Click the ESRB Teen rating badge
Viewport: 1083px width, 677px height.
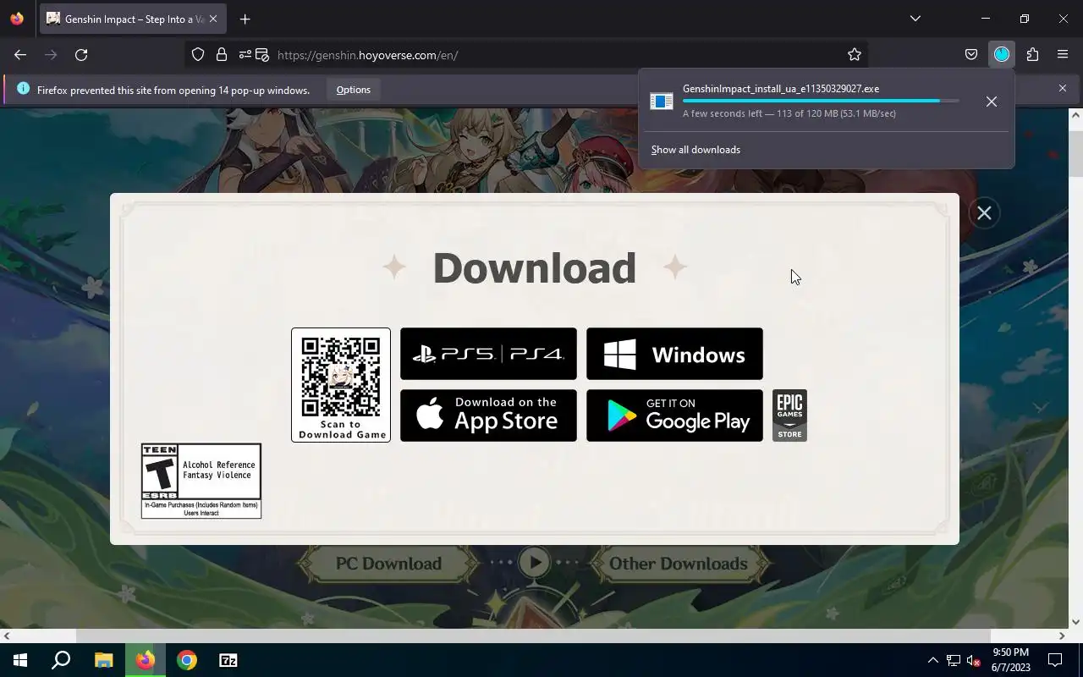tap(201, 481)
